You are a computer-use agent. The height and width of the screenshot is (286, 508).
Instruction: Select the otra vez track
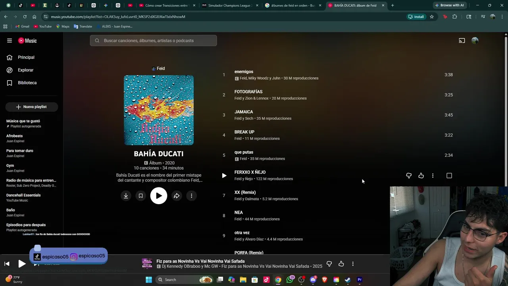coord(242,233)
